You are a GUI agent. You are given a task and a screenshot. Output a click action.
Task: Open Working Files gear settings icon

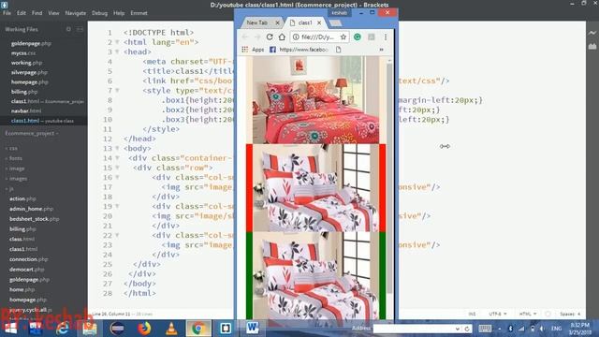[68, 29]
